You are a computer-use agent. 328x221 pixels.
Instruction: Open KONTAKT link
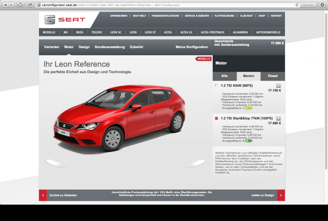coord(276,16)
